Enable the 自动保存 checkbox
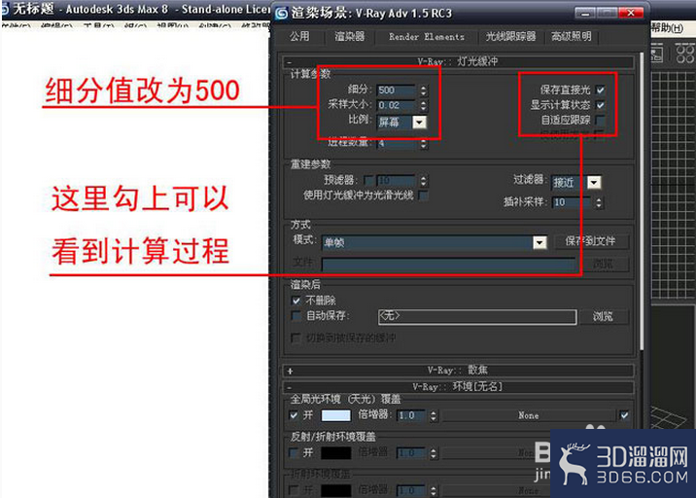Screen dimensions: 696x498 point(296,316)
